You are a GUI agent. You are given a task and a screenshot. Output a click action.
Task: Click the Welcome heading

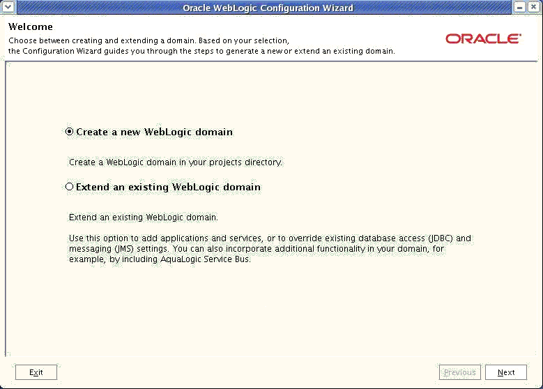(31, 26)
